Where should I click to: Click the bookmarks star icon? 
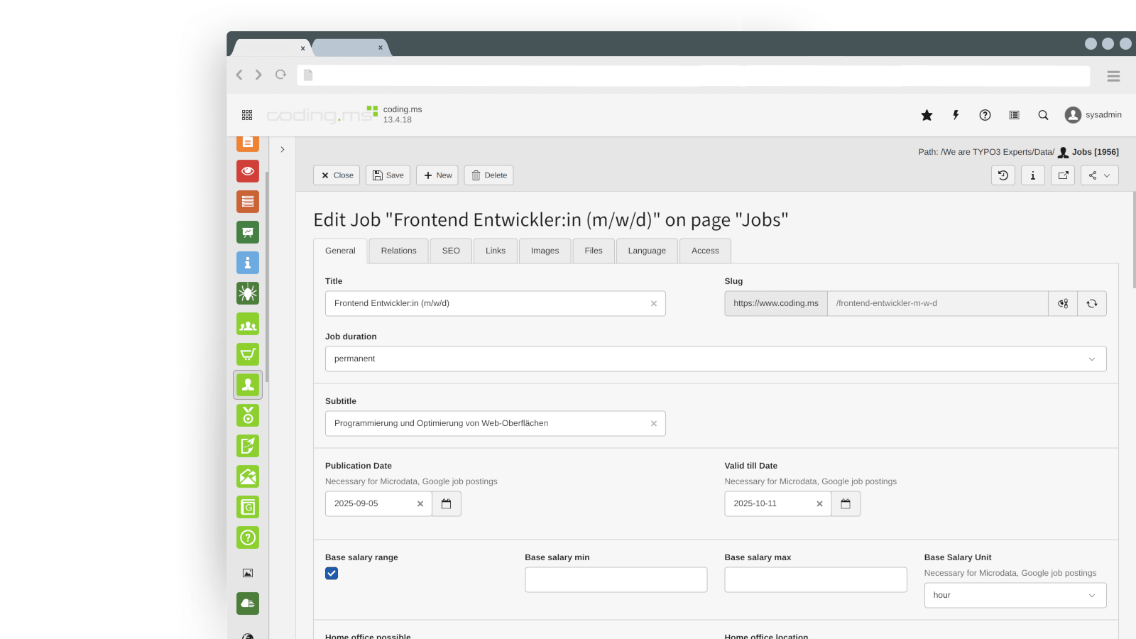(x=927, y=115)
